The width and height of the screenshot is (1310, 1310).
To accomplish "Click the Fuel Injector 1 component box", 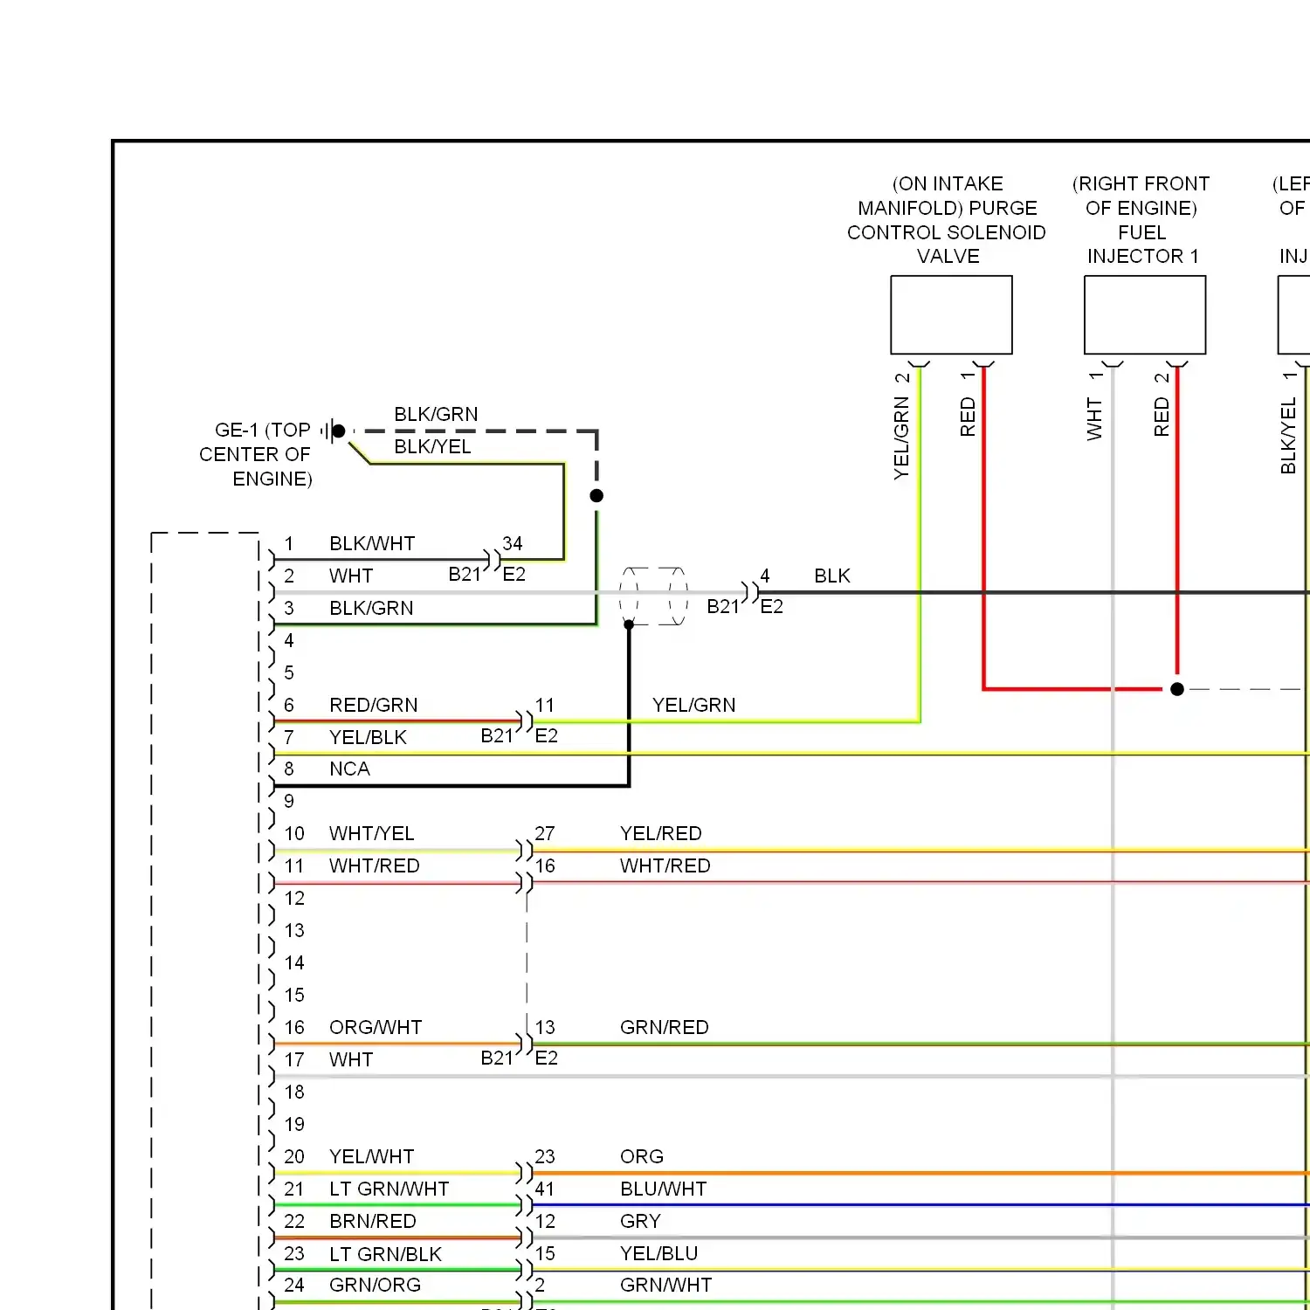I will coord(1145,315).
